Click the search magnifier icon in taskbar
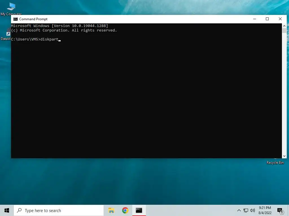The height and width of the screenshot is (216, 289). (x=19, y=210)
